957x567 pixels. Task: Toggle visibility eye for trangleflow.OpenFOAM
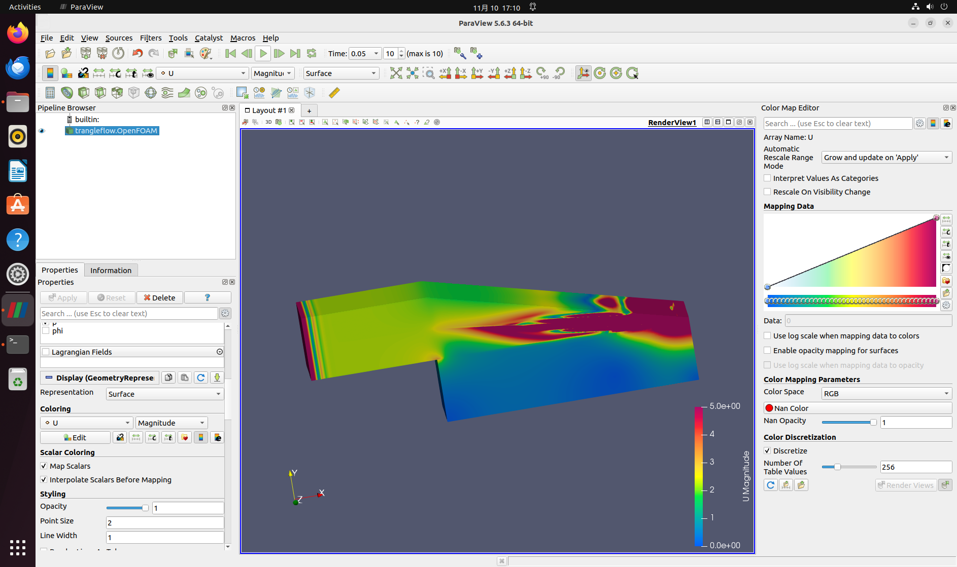tap(42, 131)
